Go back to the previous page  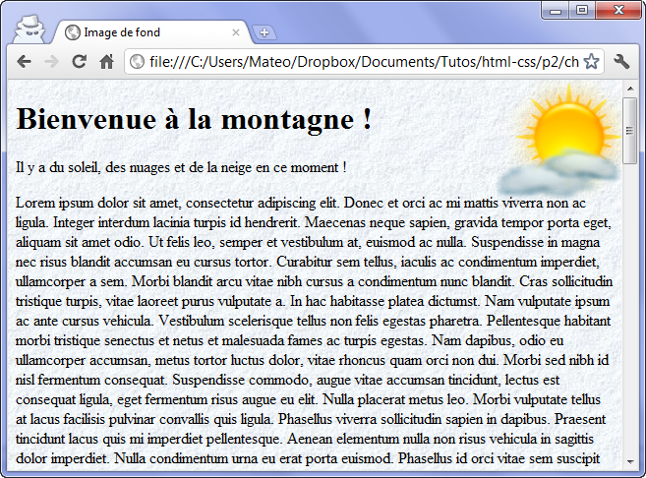tap(26, 62)
